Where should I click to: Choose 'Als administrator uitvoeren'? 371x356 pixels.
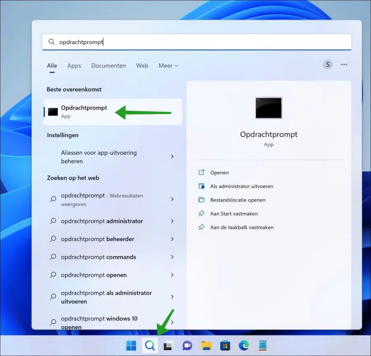click(x=242, y=186)
